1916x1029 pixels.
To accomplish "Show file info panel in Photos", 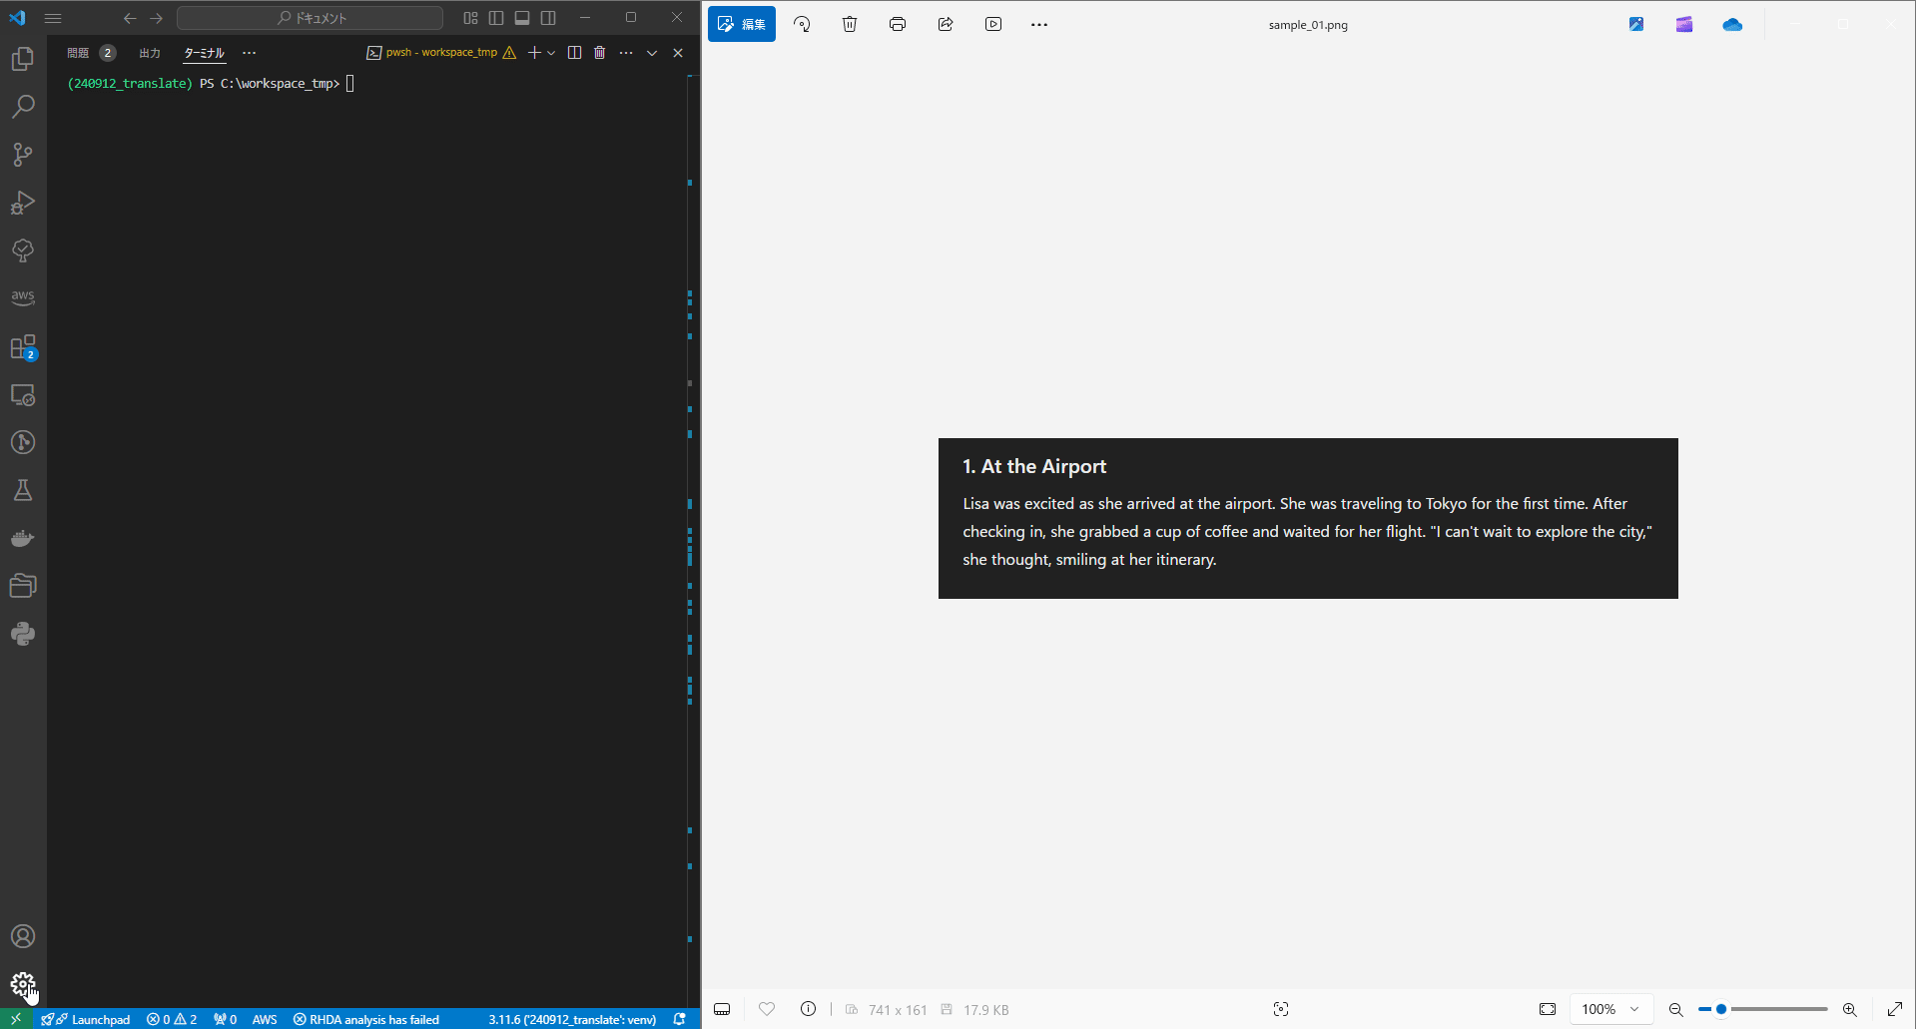I will (809, 1009).
